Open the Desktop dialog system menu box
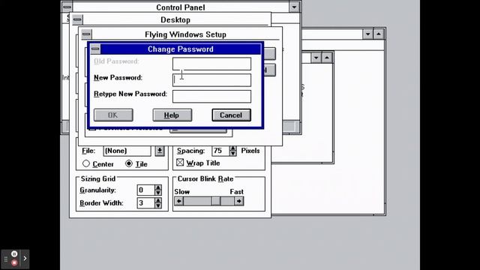Image resolution: width=480 pixels, height=270 pixels. click(77, 19)
